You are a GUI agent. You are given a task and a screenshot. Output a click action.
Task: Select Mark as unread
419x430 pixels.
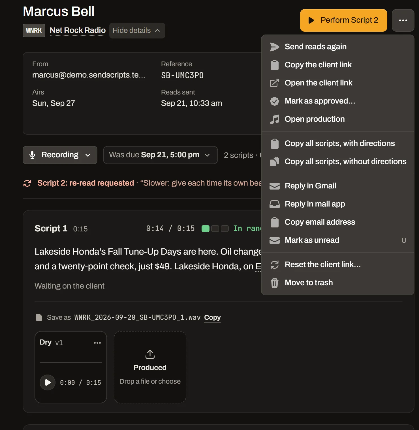[x=337, y=240]
